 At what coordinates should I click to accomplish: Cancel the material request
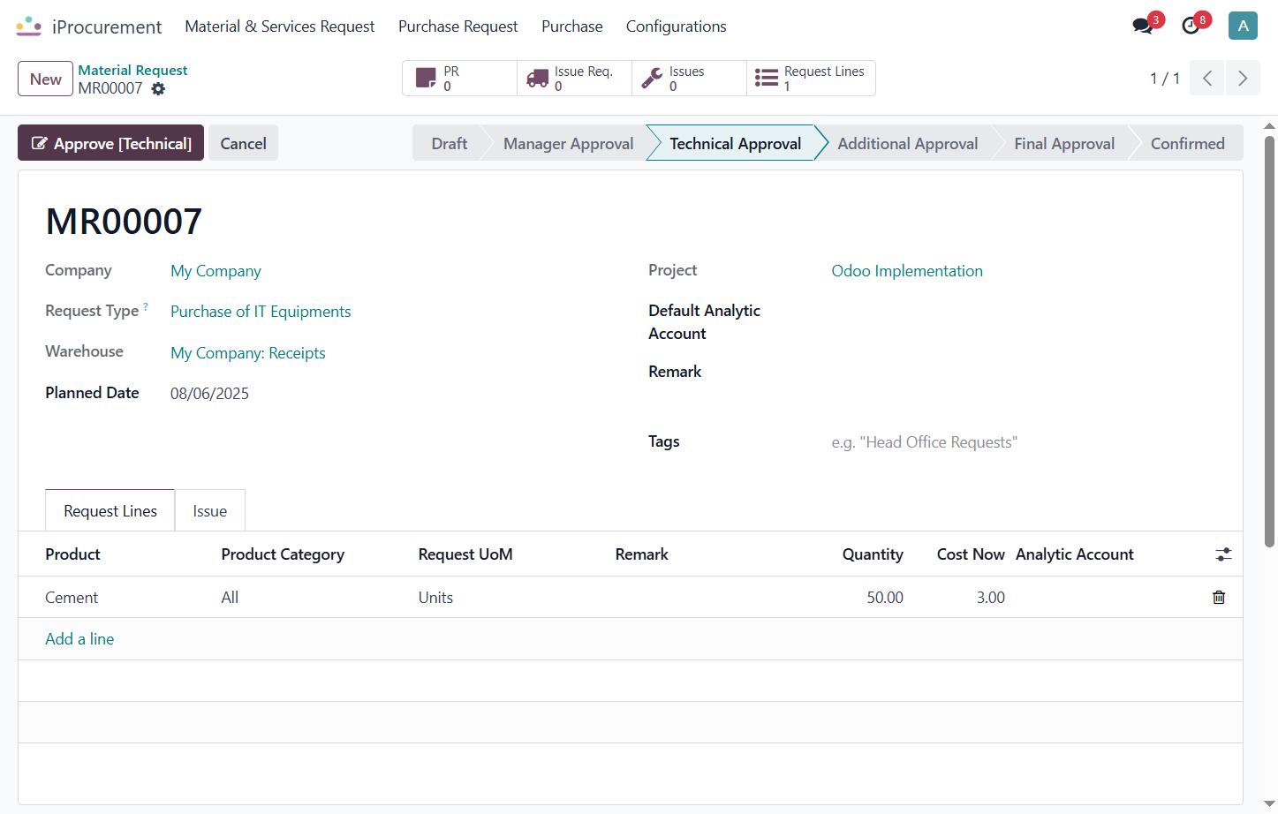[243, 143]
